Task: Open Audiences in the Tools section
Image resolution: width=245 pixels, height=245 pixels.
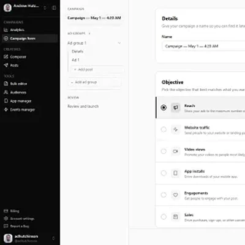Action: (29, 92)
